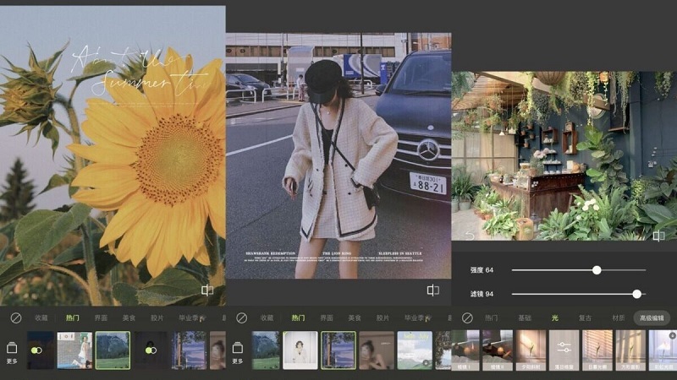Toggle the first filter switch thumbnail in left panel
The width and height of the screenshot is (677, 380).
37,350
